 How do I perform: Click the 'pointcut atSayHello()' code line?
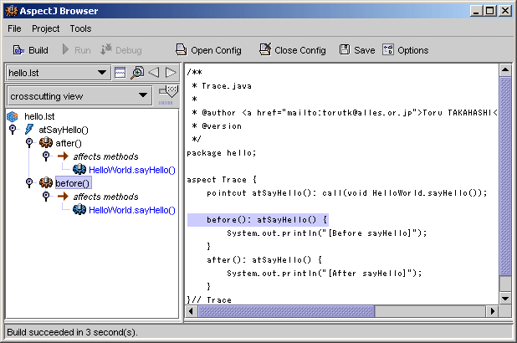point(346,193)
